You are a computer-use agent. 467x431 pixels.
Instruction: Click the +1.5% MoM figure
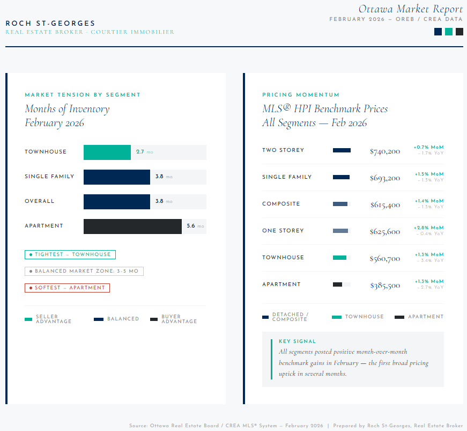pyautogui.click(x=429, y=174)
